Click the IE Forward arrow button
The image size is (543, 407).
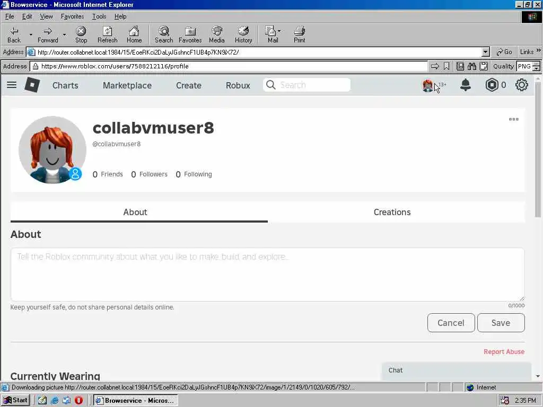[48, 34]
